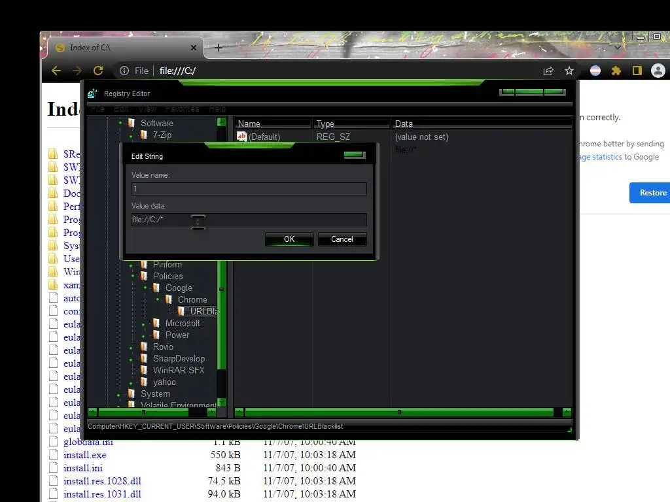Click the site info icon beside File
Screen dimensions: 670x502
click(x=124, y=71)
